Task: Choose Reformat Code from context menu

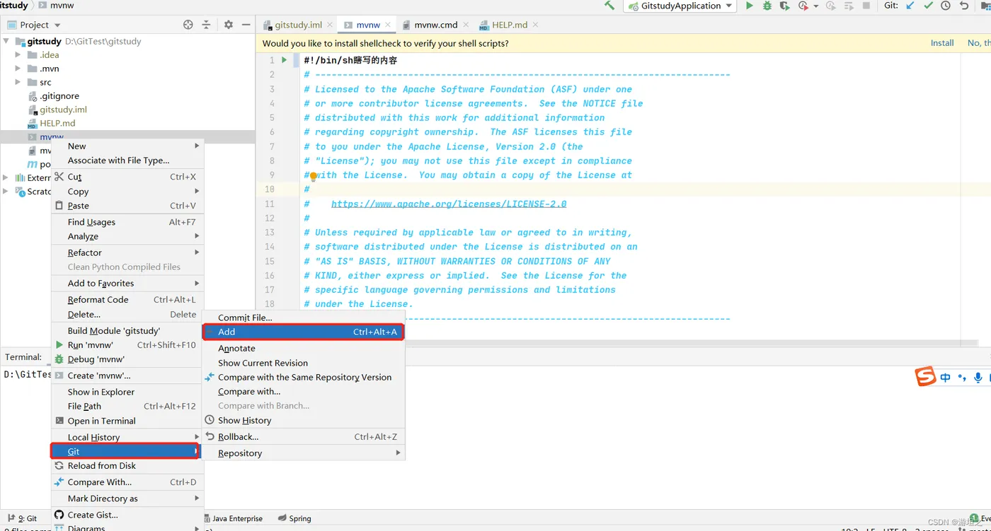Action: coord(127,300)
